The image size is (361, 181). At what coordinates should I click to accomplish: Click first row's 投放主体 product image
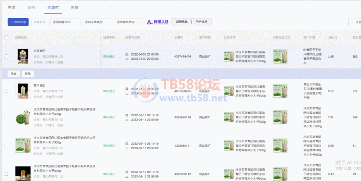click(228, 56)
